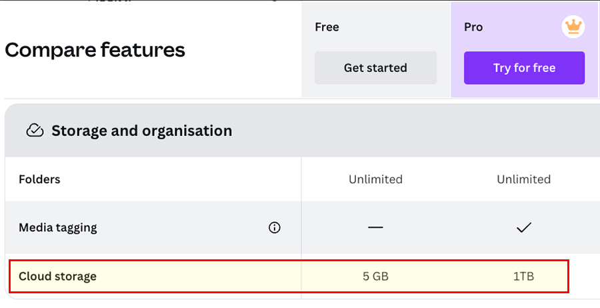600x308 pixels.
Task: Select the Pro plan column header
Action: (x=473, y=27)
